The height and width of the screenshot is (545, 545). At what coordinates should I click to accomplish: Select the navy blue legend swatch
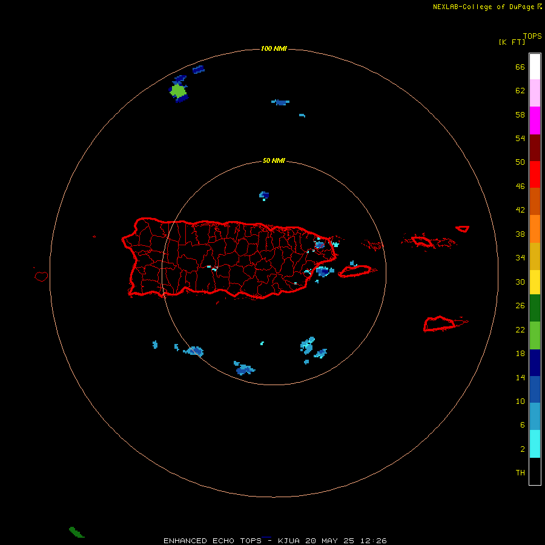pyautogui.click(x=535, y=363)
